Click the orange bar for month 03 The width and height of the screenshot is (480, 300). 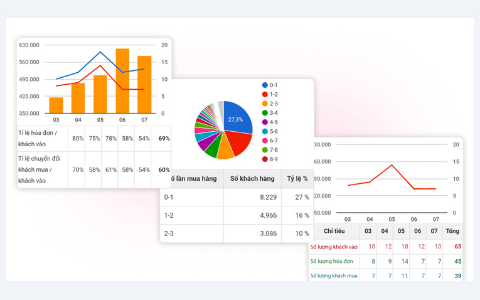pyautogui.click(x=56, y=105)
